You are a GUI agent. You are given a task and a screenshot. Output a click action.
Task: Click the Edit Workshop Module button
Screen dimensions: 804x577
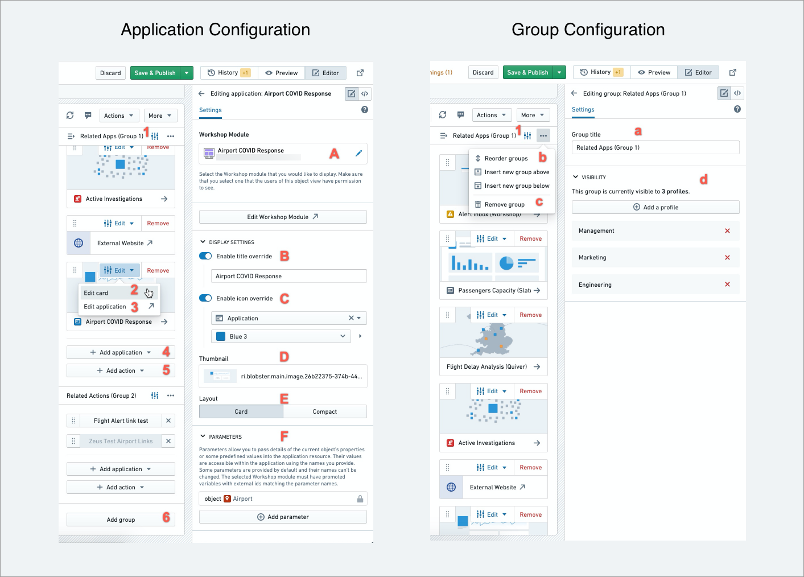[x=283, y=217]
